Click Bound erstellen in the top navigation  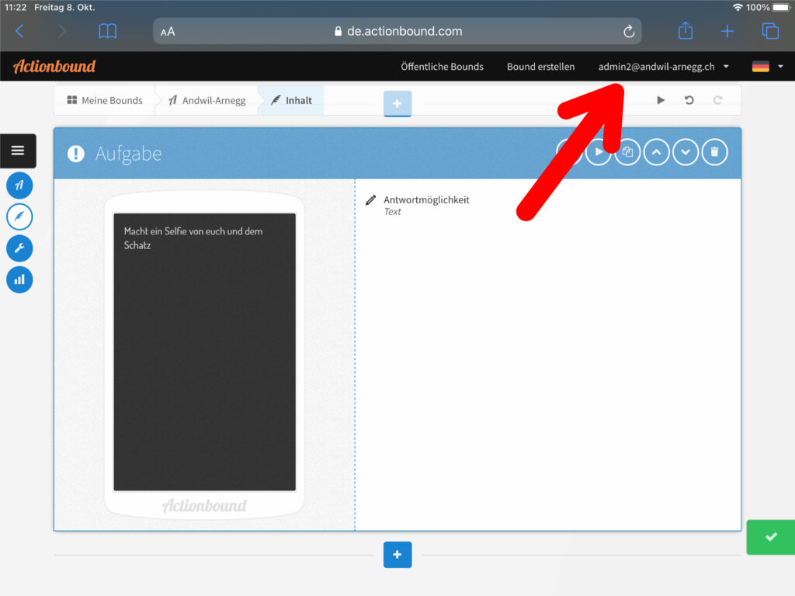point(540,67)
